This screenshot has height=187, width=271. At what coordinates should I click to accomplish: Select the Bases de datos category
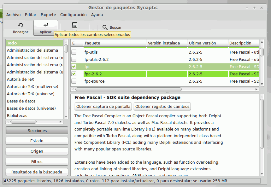[21, 101]
